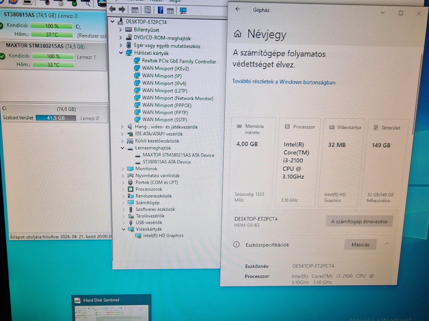Click the green check icon of the MAXTOR disk

3,56
